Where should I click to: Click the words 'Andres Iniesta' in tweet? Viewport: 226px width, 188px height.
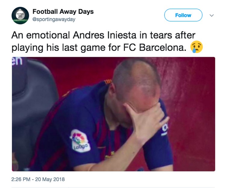(x=104, y=35)
